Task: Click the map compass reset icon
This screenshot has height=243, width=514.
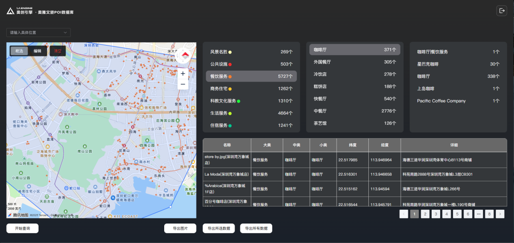Action: [x=185, y=56]
